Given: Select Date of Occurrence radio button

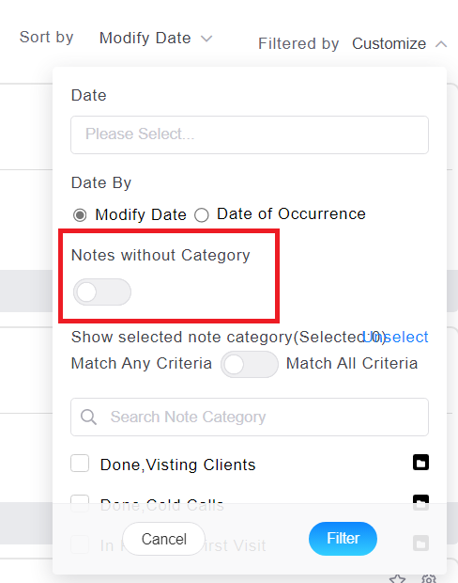Looking at the screenshot, I should coord(202,215).
